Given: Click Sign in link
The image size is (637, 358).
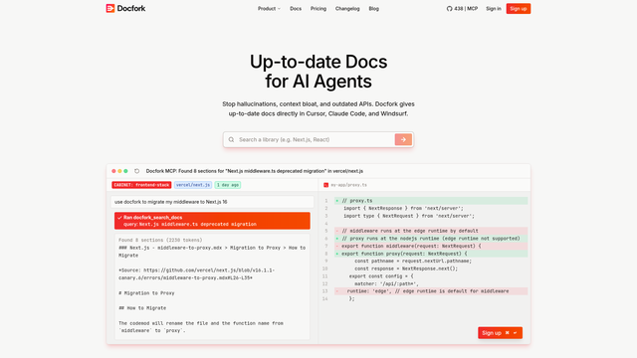Looking at the screenshot, I should [x=494, y=9].
